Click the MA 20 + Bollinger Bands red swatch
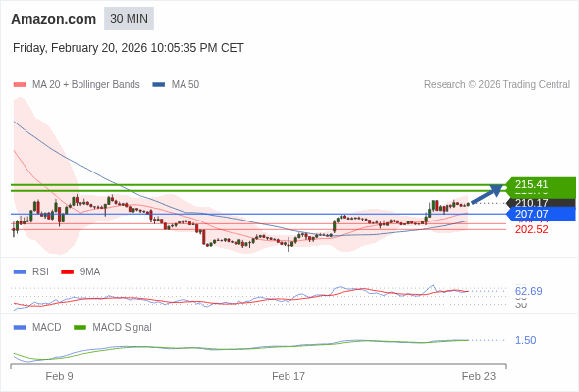 point(20,85)
